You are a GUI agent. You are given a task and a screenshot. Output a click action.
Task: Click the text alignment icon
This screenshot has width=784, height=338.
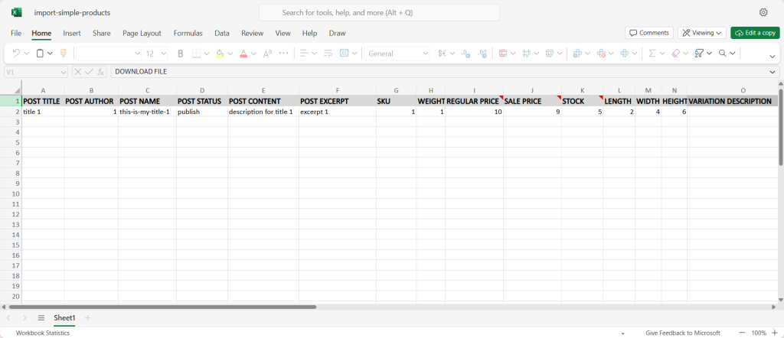304,54
